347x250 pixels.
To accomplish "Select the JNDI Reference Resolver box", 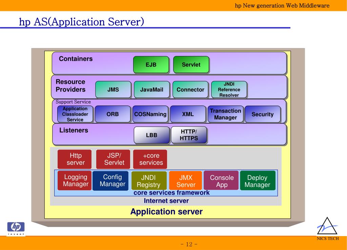I will point(229,90).
